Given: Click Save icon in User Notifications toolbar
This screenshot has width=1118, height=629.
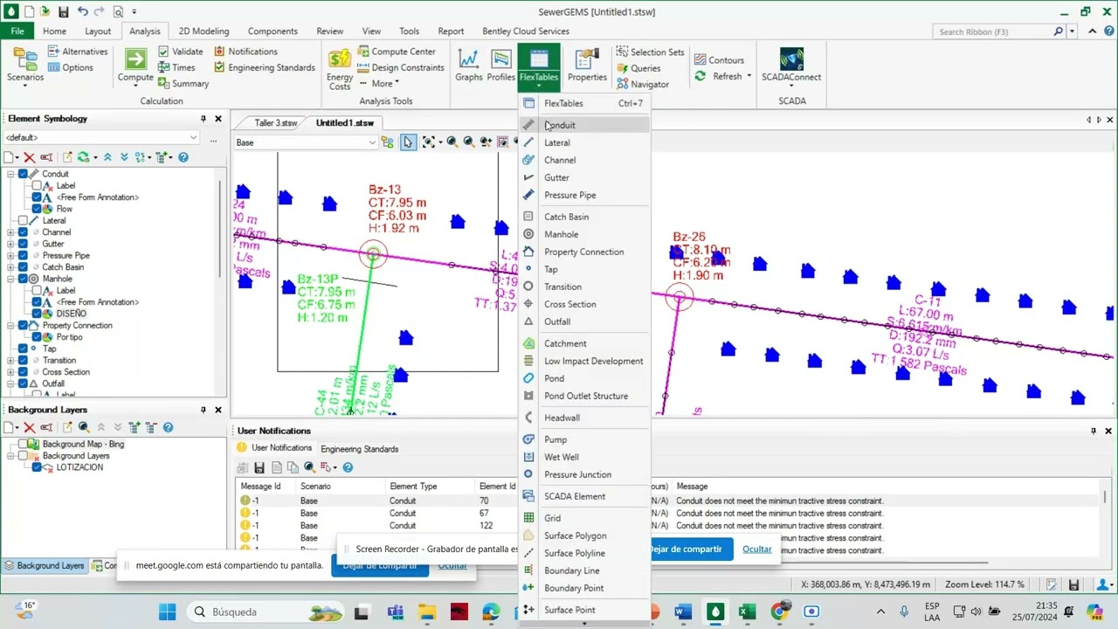Looking at the screenshot, I should 259,467.
